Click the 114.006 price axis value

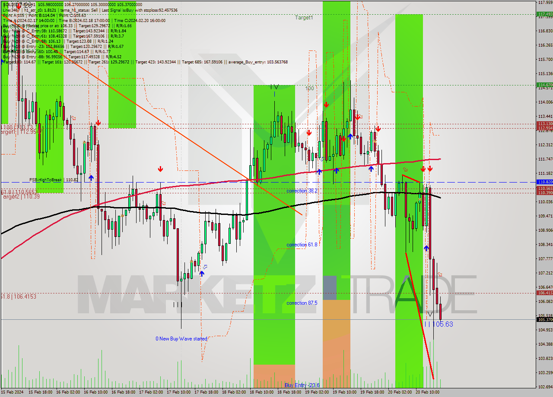click(x=545, y=102)
